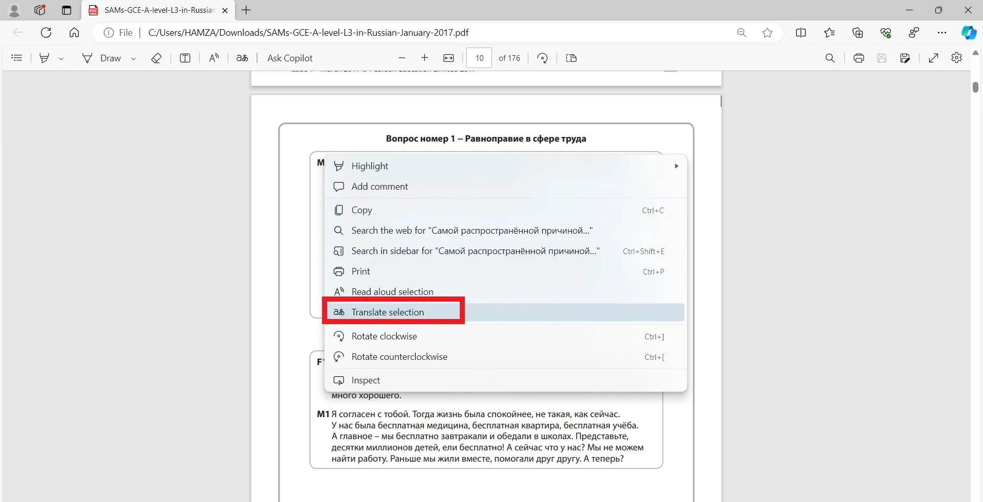Viewport: 983px width, 502px height.
Task: Click the page number input field
Action: click(x=479, y=58)
